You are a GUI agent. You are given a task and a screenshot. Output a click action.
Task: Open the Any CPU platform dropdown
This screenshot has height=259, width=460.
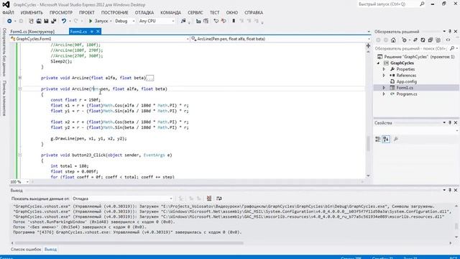point(157,21)
